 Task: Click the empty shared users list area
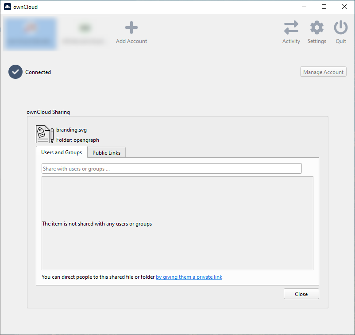click(x=177, y=248)
